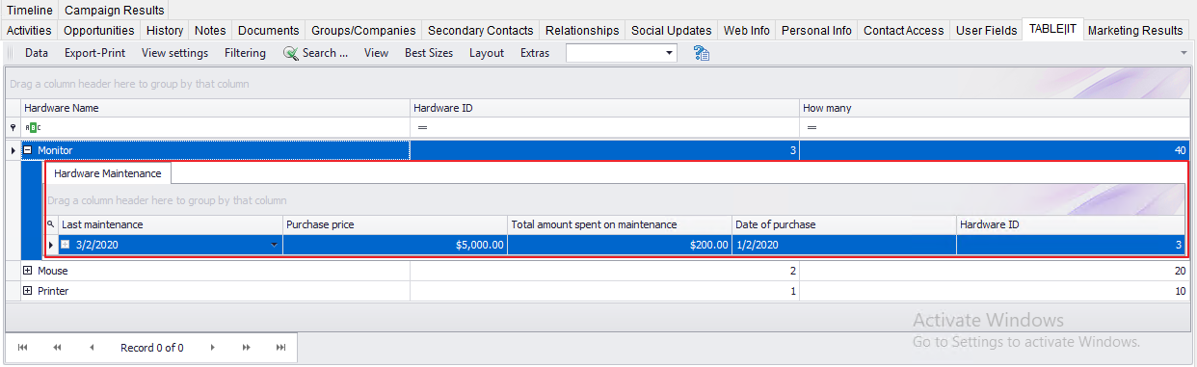Open the View menu in grid toolbar

coord(376,53)
